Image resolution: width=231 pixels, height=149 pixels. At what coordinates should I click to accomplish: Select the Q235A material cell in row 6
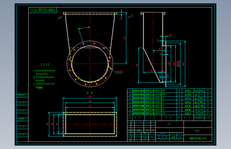188,95
